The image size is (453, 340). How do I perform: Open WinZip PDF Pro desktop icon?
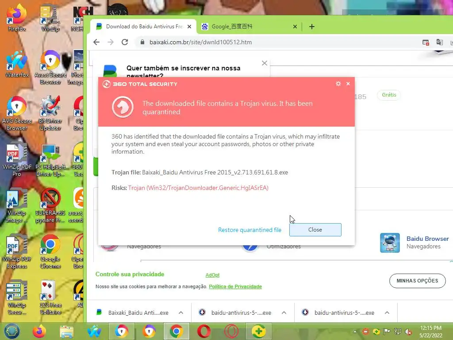(17, 160)
